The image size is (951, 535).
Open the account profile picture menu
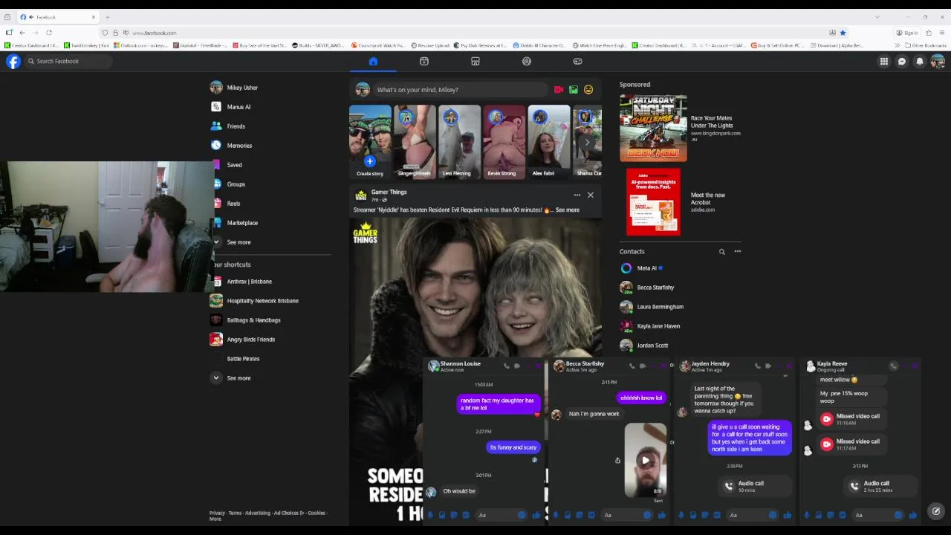click(938, 62)
